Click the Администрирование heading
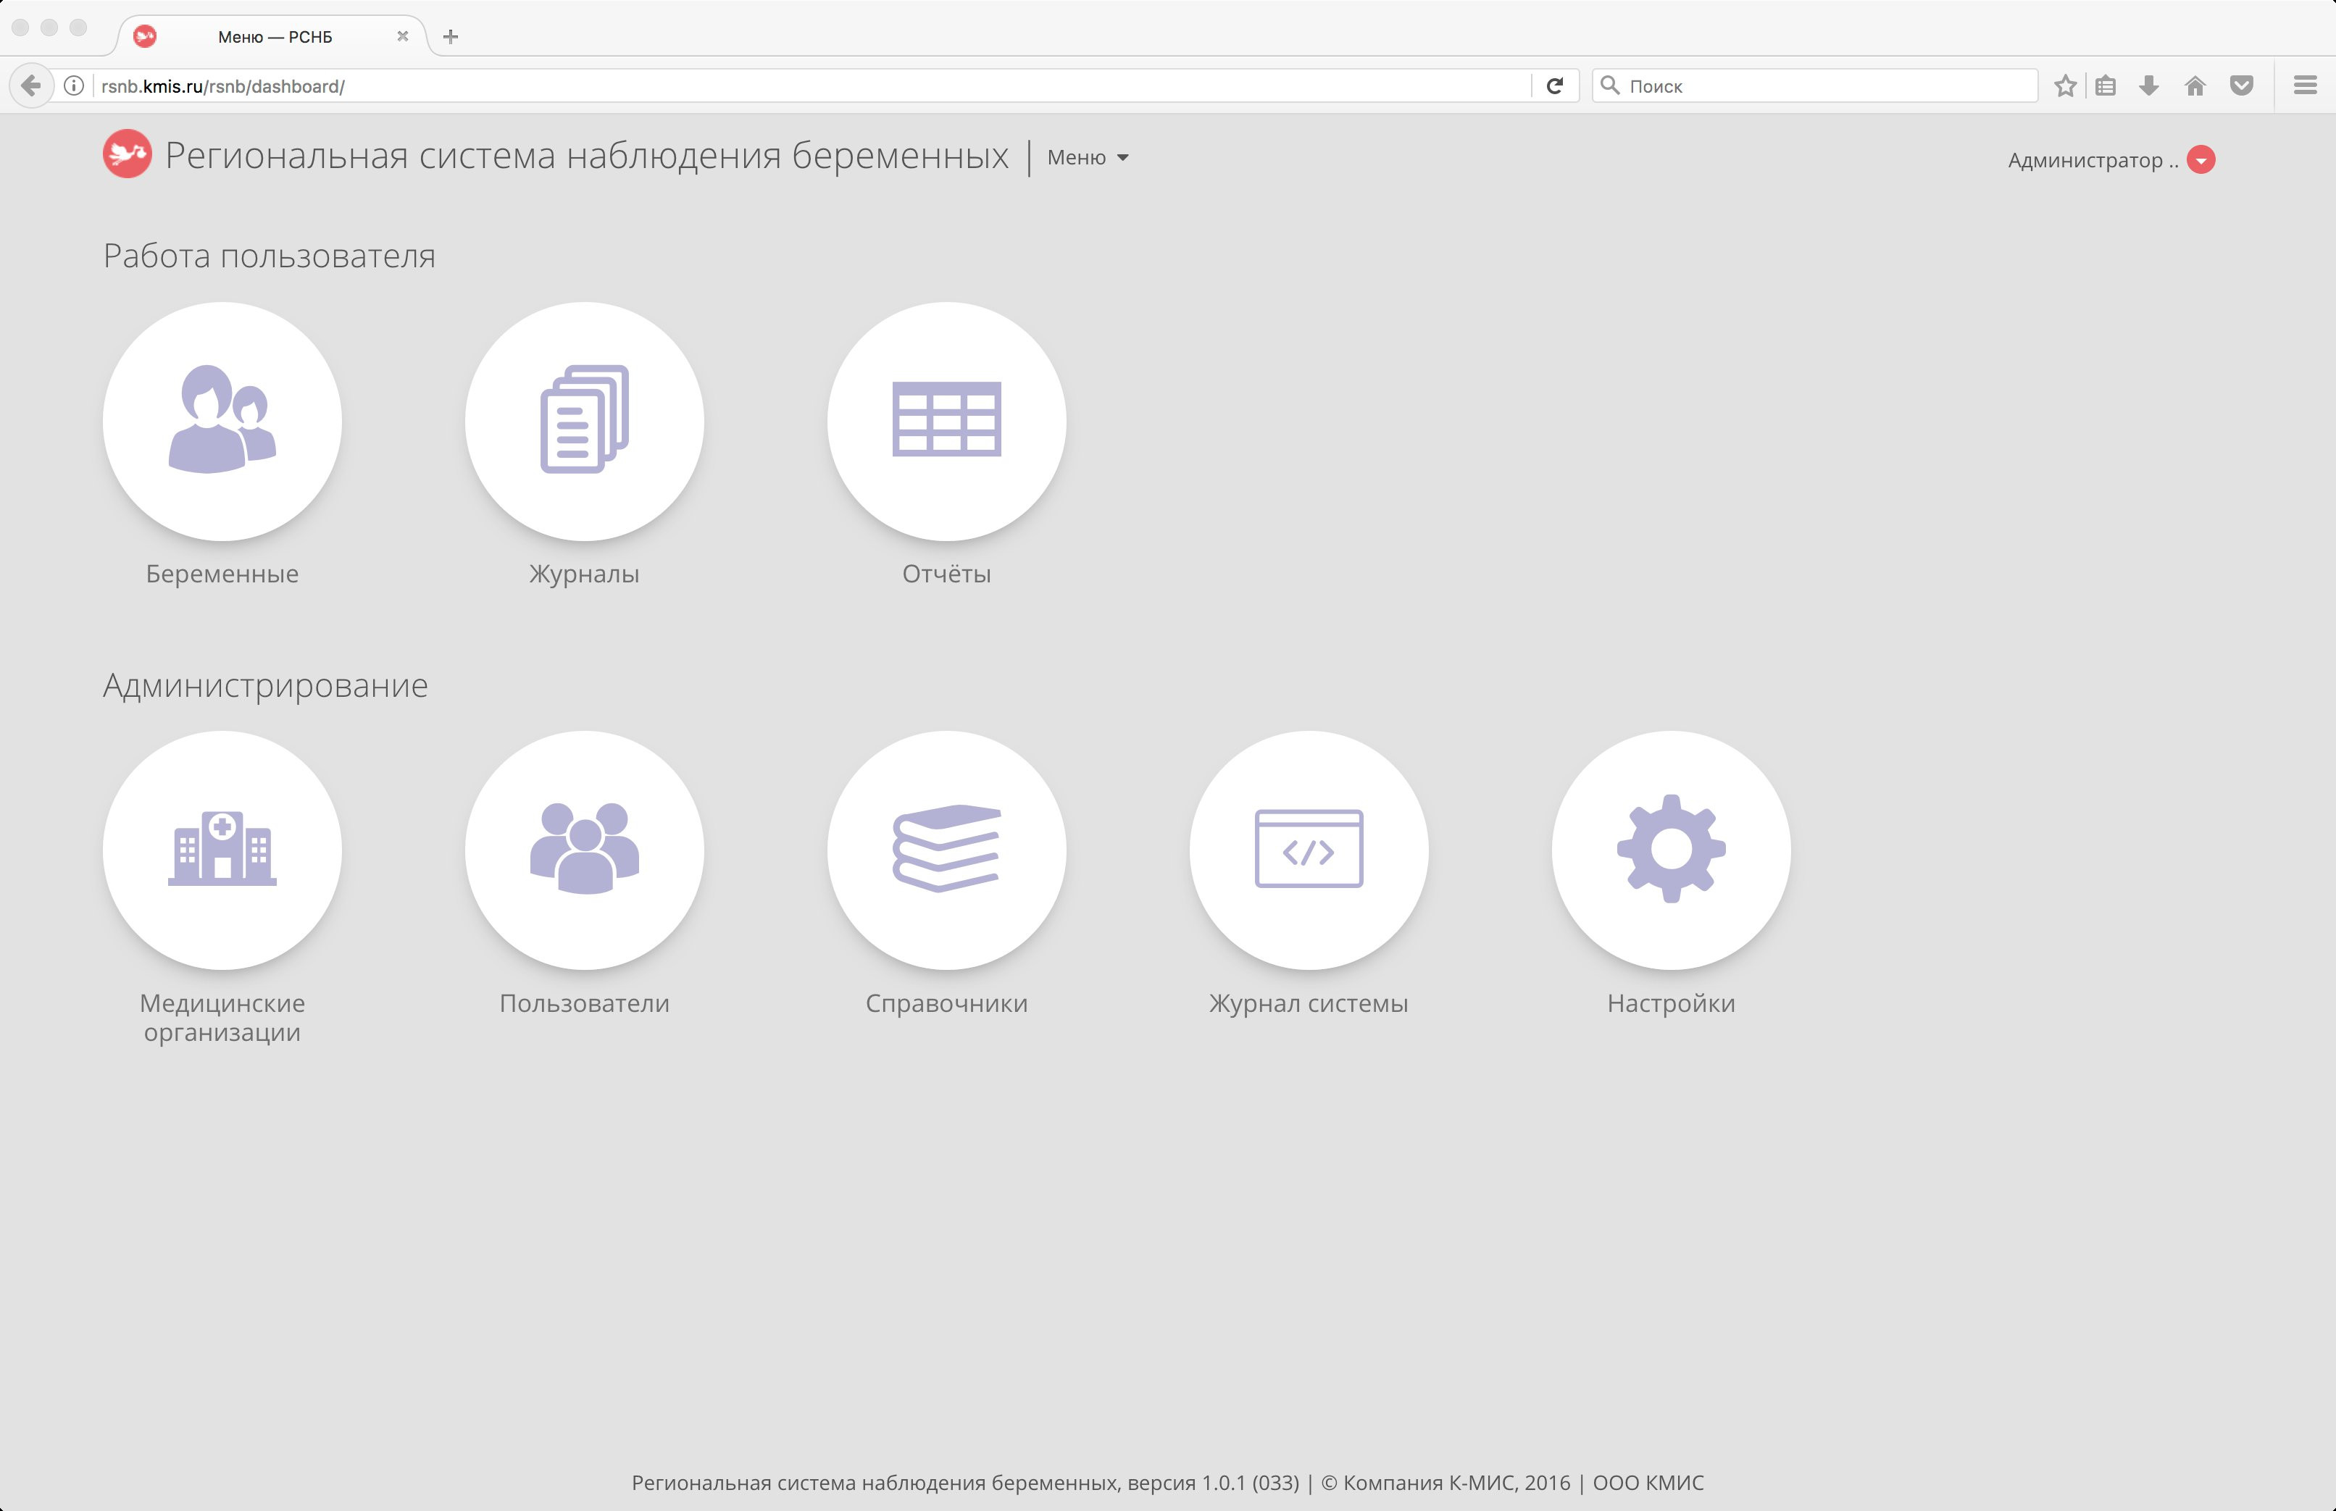 (x=266, y=685)
